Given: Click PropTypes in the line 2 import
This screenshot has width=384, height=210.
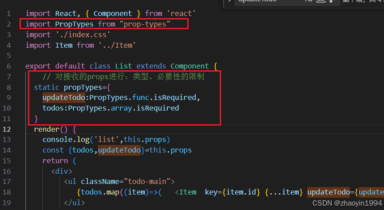Looking at the screenshot, I should pyautogui.click(x=74, y=24).
